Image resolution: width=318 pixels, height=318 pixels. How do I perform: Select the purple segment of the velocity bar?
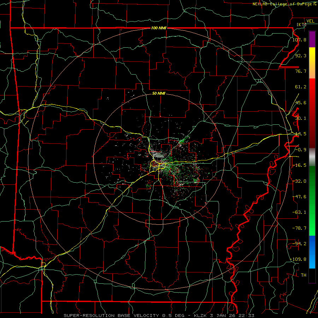(312, 39)
